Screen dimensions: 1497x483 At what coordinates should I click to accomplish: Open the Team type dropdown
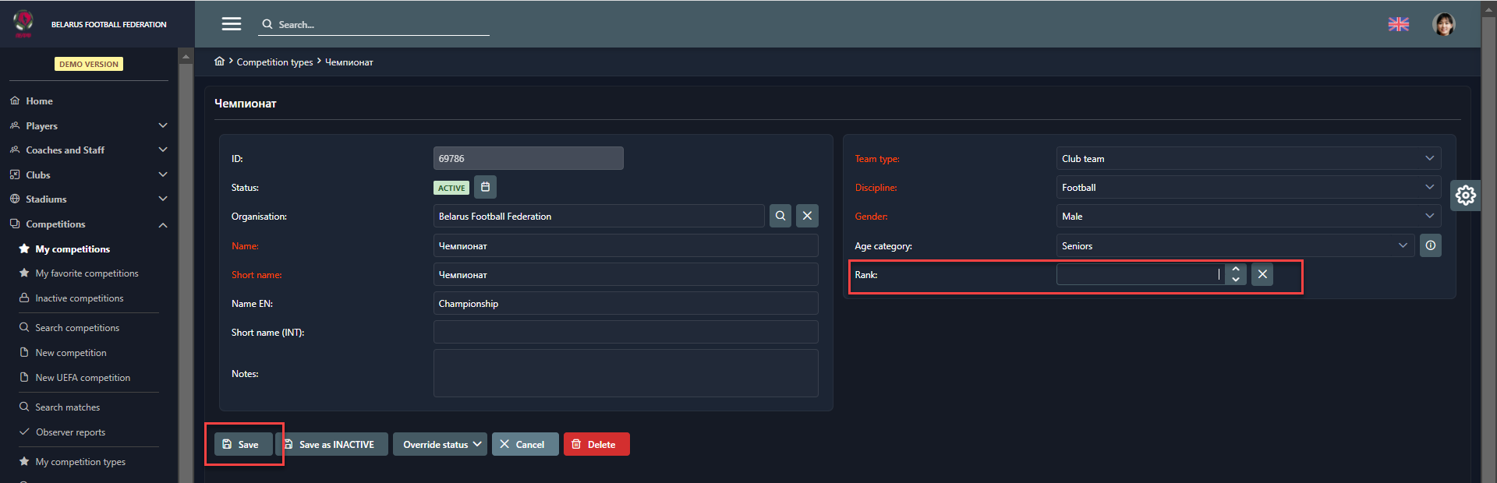[x=1247, y=159]
